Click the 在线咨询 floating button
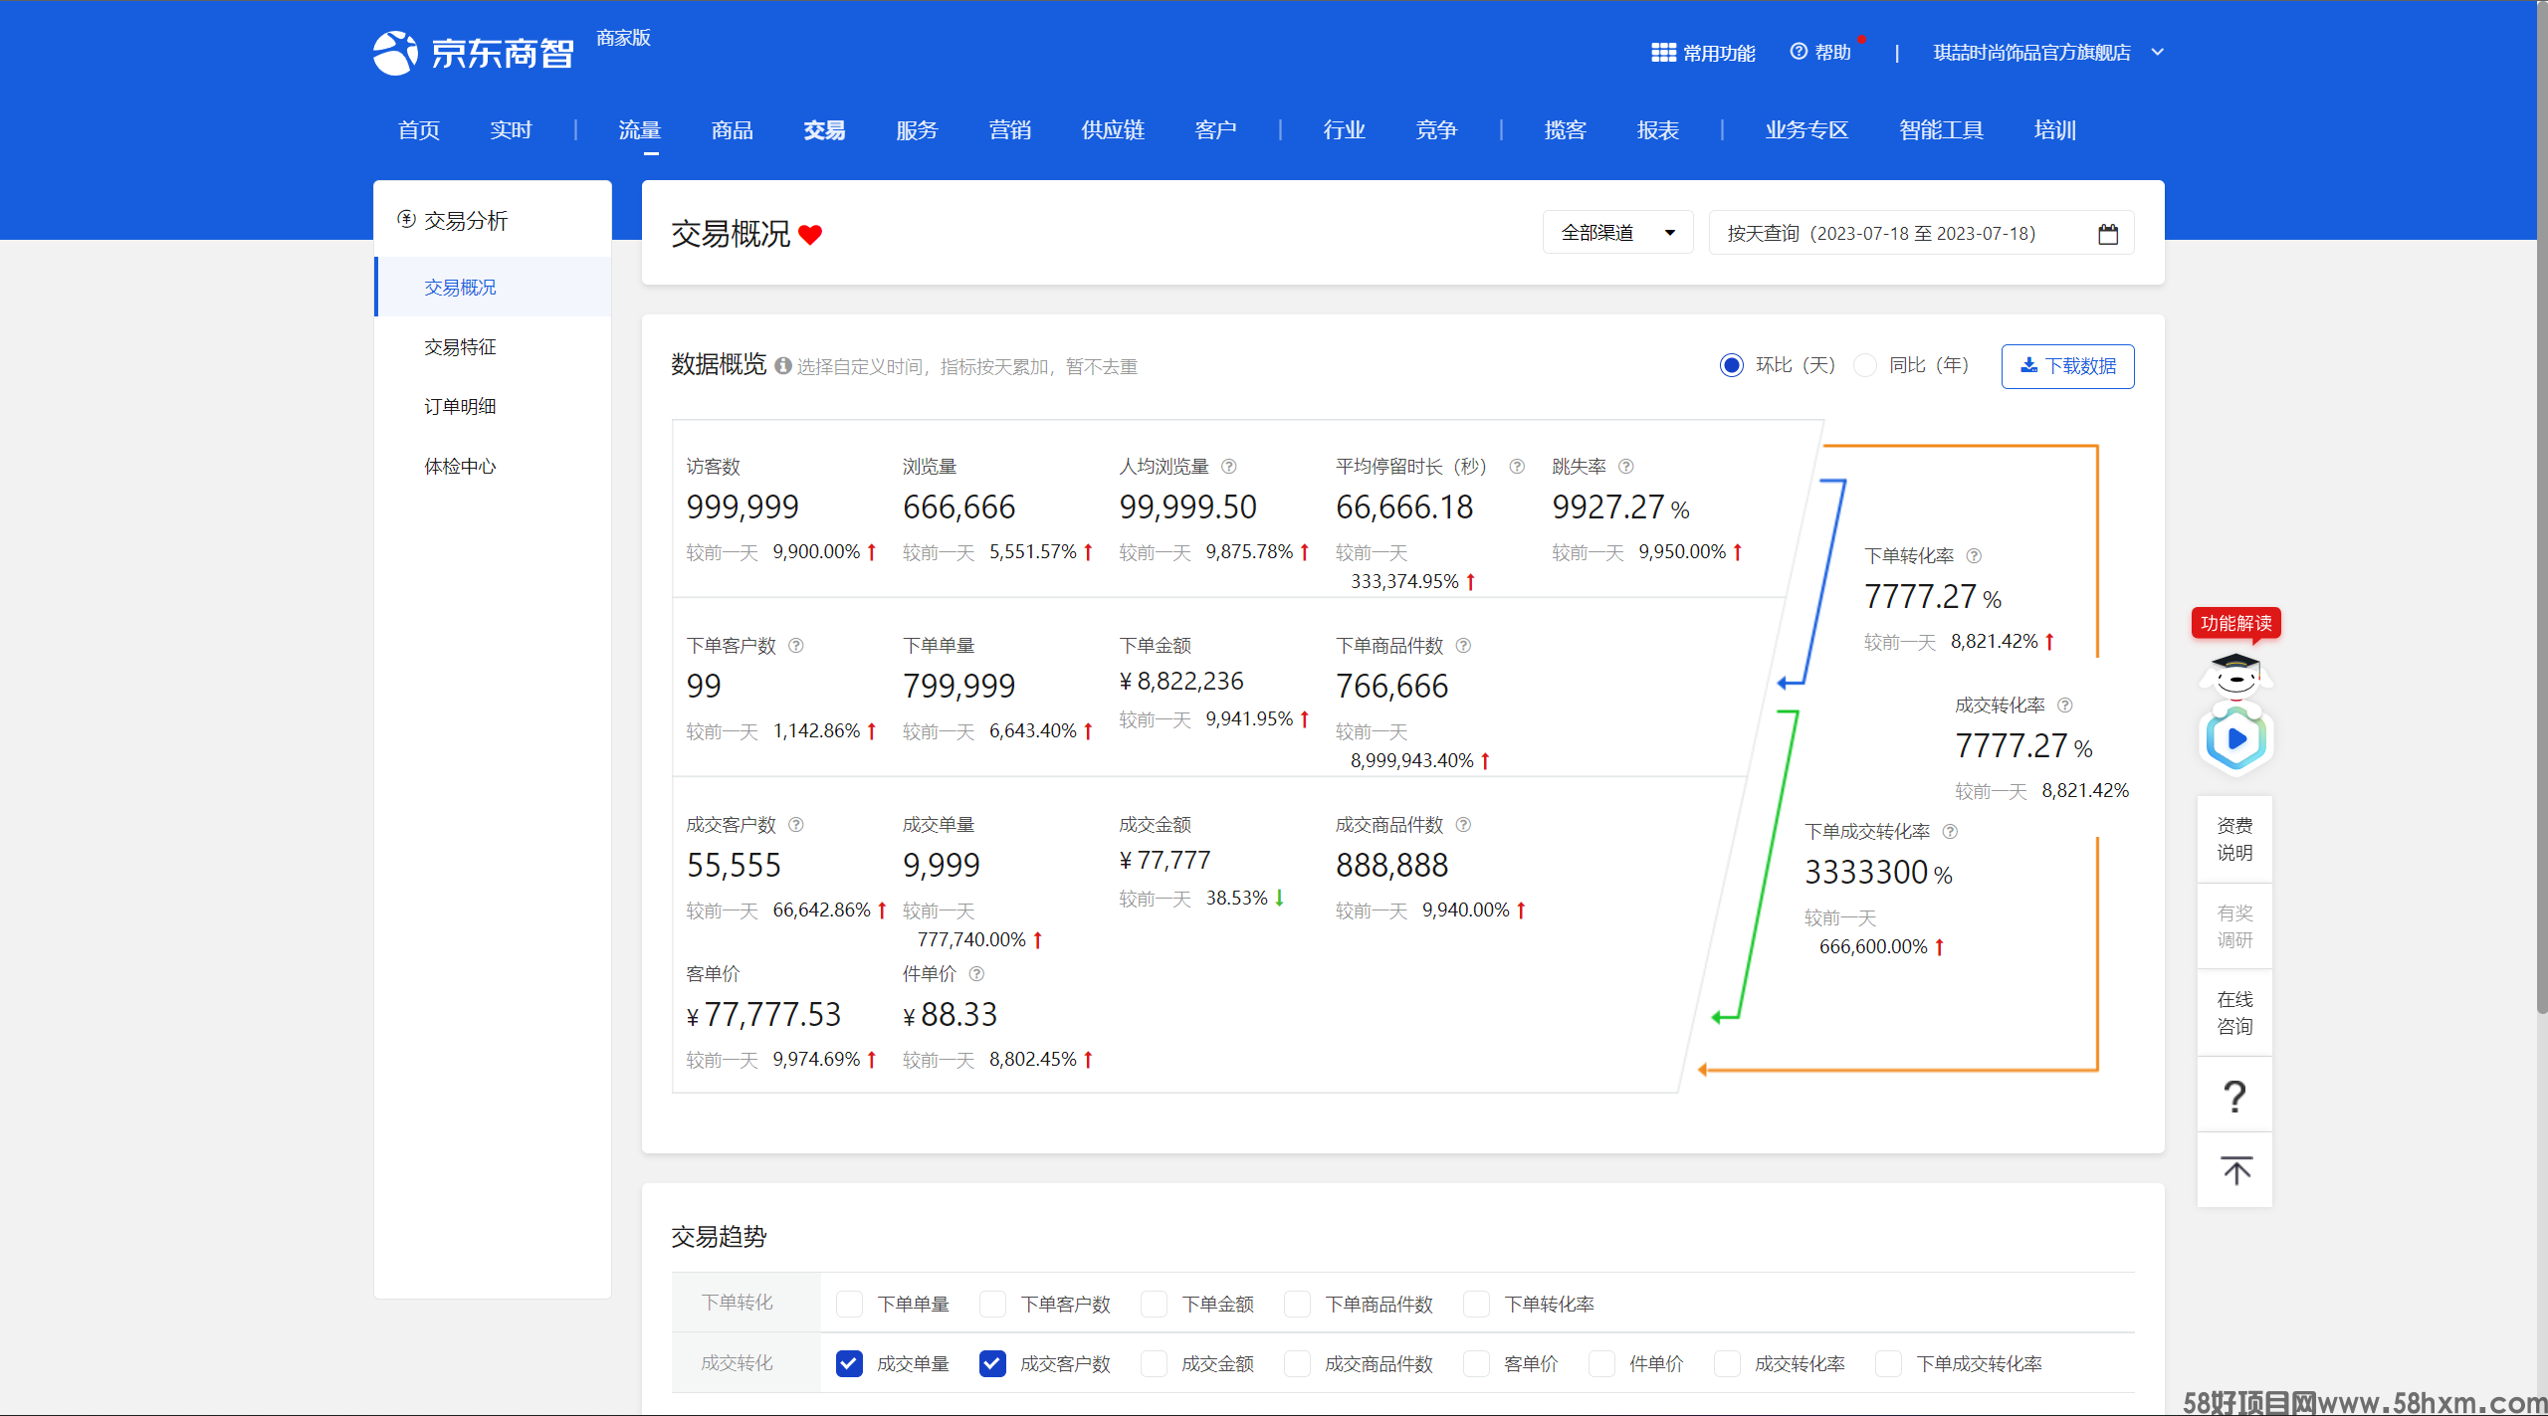Viewport: 2548px width, 1416px height. click(x=2234, y=1013)
